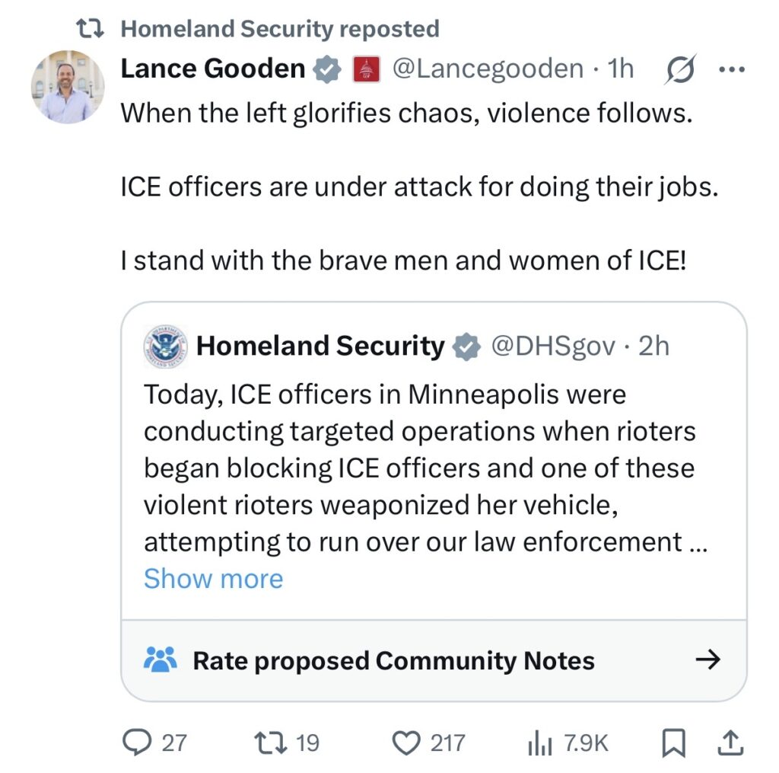The width and height of the screenshot is (779, 773).
Task: Click Lance Gooden's verified checkmark badge
Action: [x=327, y=69]
